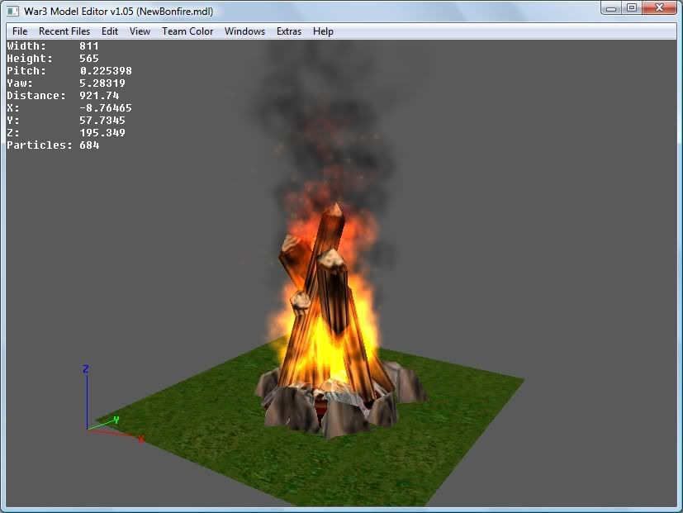This screenshot has height=513, width=683.
Task: Maximize the War3 Model Editor window
Action: (x=632, y=8)
